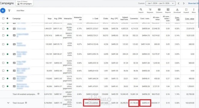Image resolution: width=199 pixels, height=108 pixels.
Task: Sort by the Cost column header
Action: (x=95, y=19)
